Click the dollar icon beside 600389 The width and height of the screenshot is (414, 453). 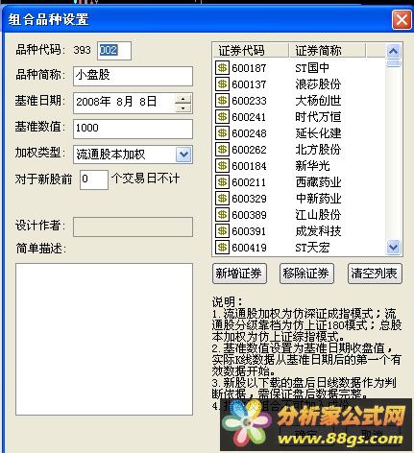(x=222, y=215)
